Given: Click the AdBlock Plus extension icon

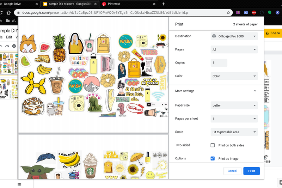Looking at the screenshot, I should [x=254, y=13].
